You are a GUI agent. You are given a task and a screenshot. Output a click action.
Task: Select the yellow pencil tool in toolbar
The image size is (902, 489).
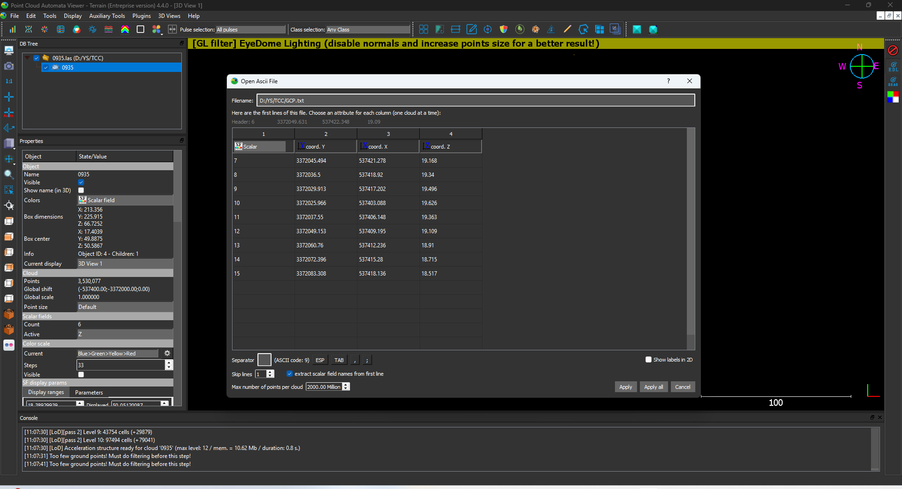click(x=567, y=29)
